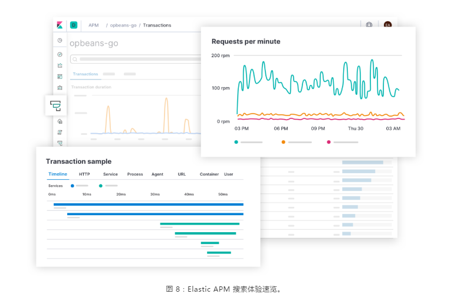Switch to the HTTP tab

tap(84, 174)
